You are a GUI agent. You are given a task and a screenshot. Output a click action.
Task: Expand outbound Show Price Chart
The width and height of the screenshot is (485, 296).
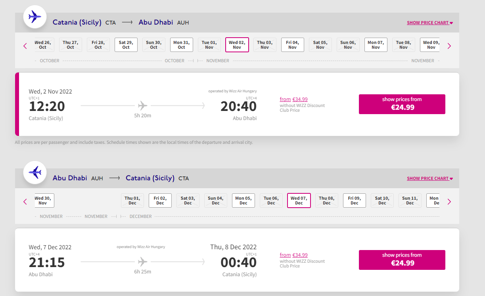click(430, 23)
